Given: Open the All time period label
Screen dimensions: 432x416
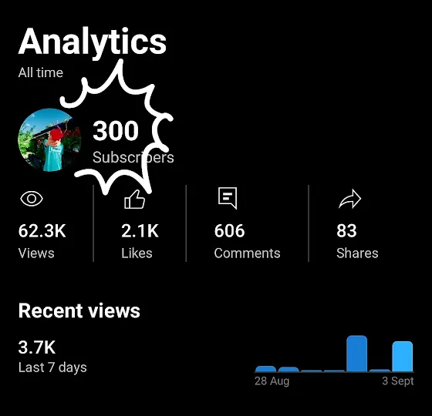Looking at the screenshot, I should (41, 72).
